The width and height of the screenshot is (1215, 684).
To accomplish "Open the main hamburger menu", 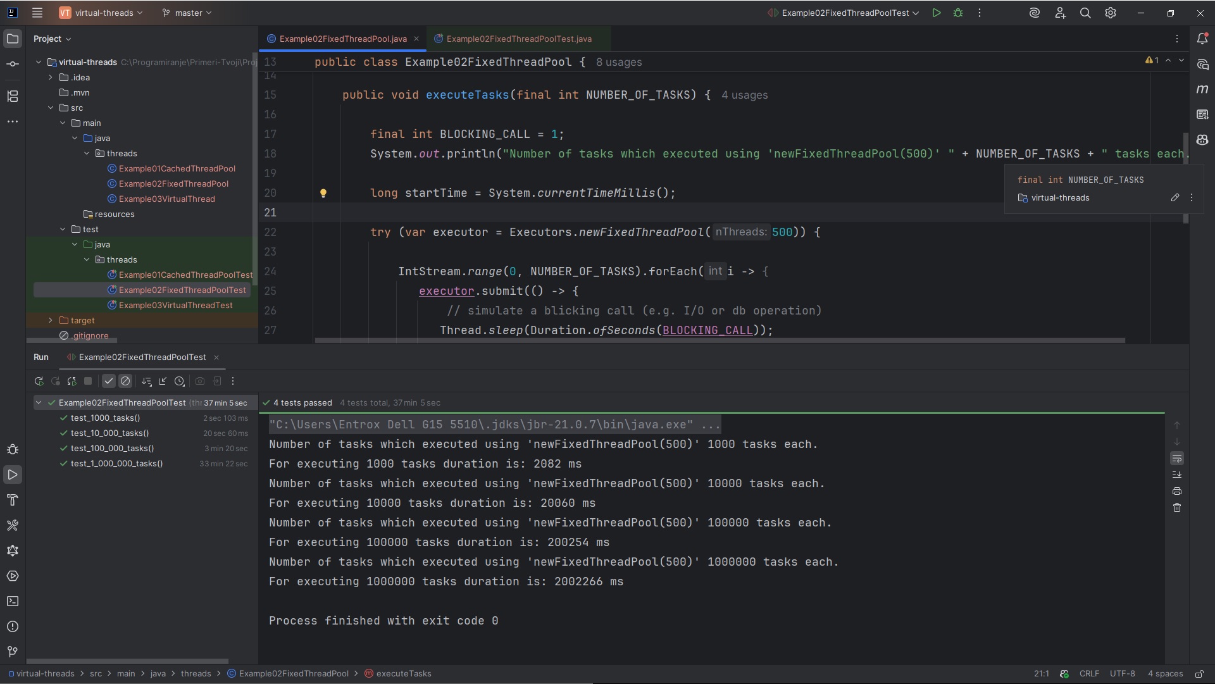I will click(x=37, y=13).
